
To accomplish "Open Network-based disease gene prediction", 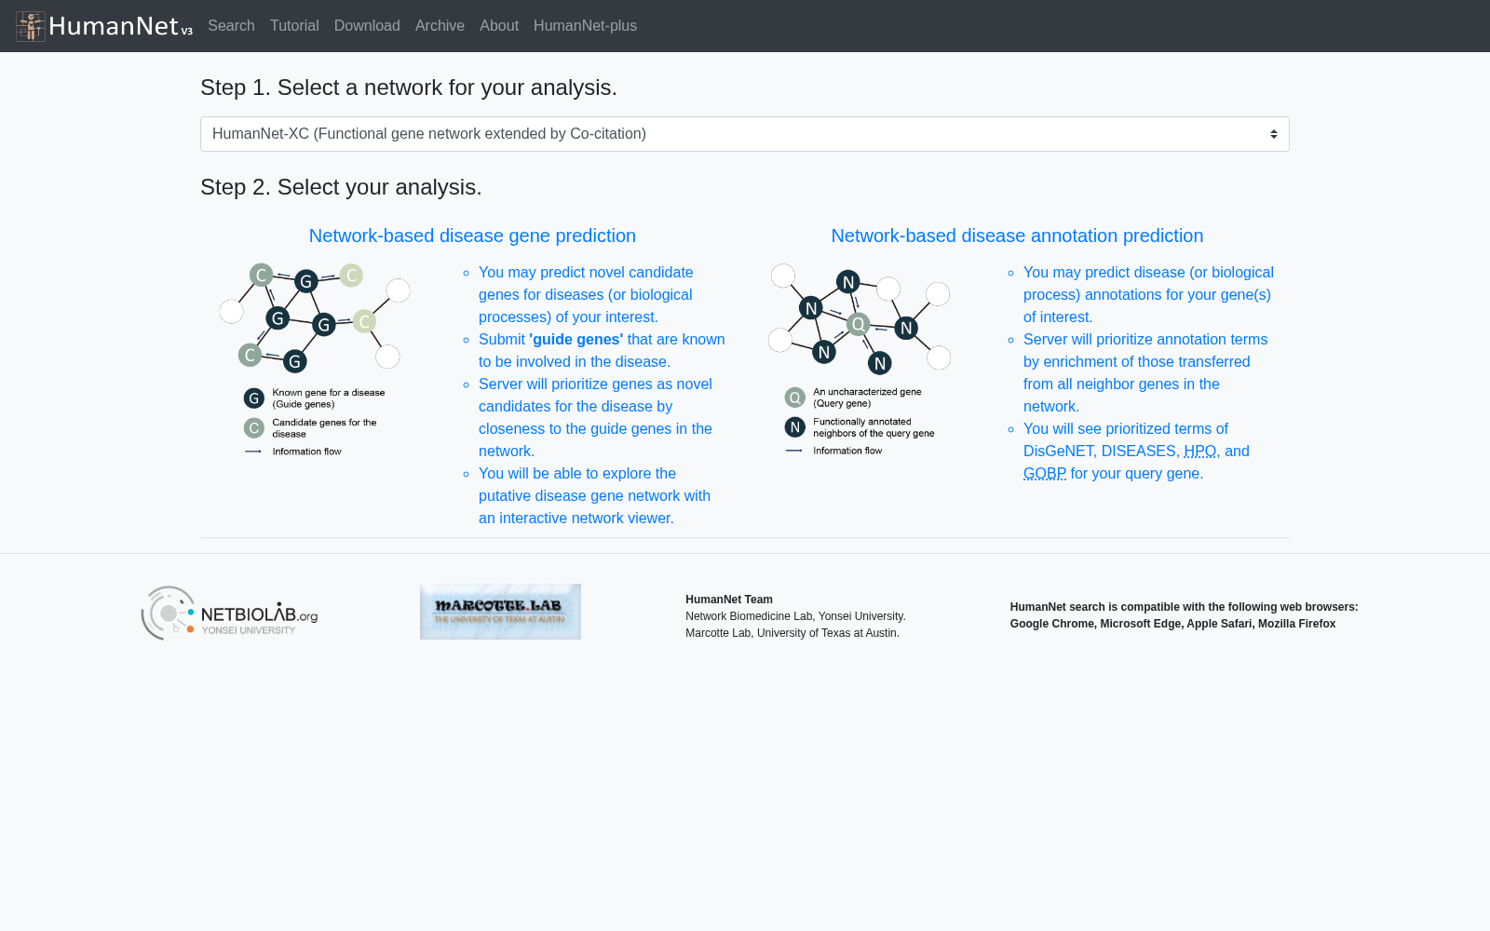I will [472, 236].
